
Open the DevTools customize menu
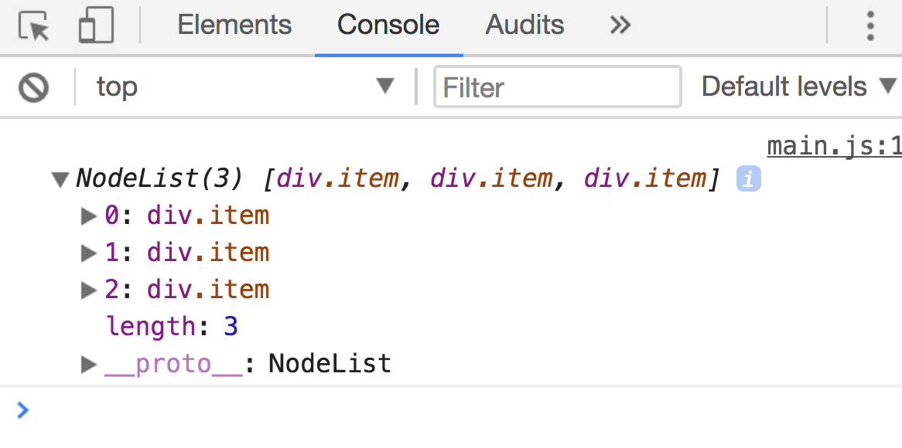[871, 24]
